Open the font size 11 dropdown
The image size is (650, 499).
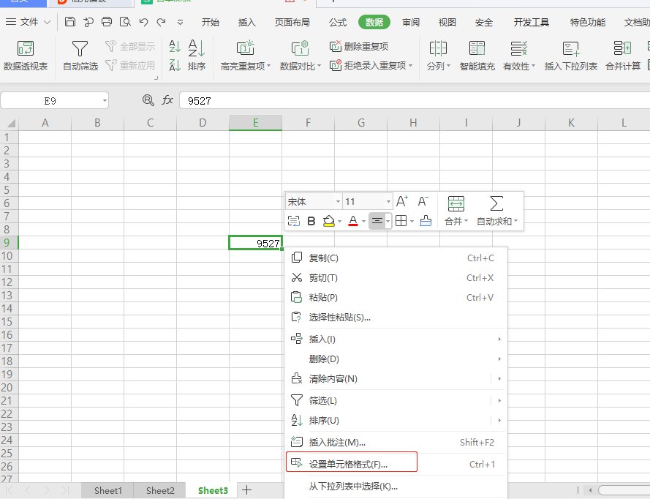[x=388, y=202]
